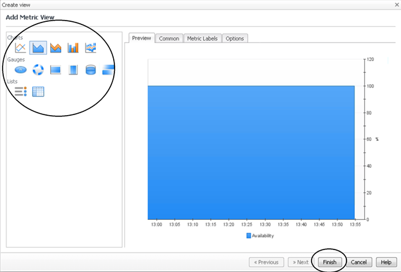This screenshot has width=401, height=272.
Task: Choose the bulleted list view icon
Action: coord(21,91)
